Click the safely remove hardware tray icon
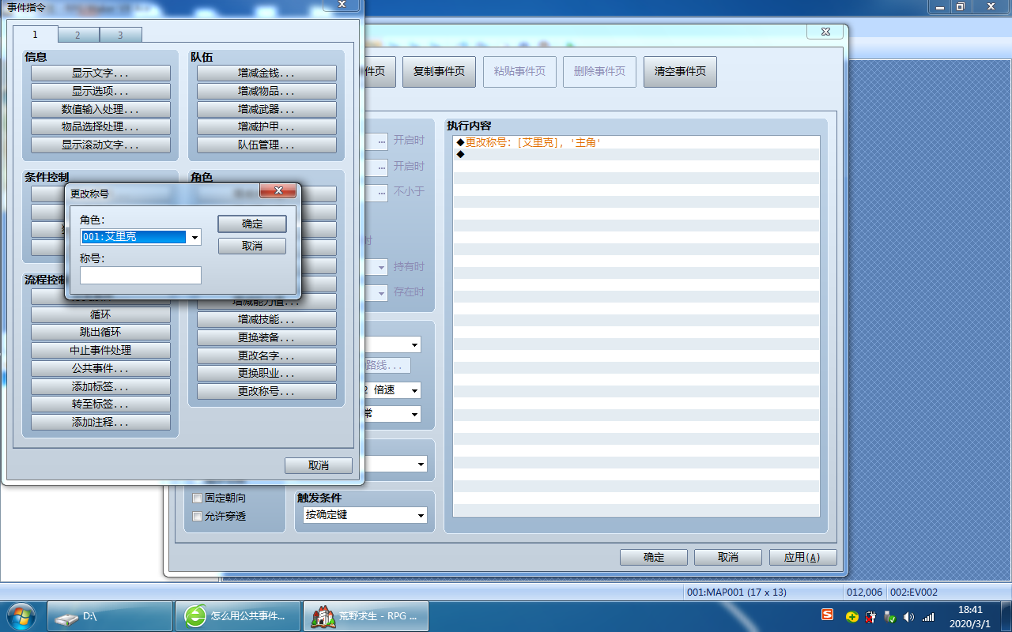 pos(889,616)
